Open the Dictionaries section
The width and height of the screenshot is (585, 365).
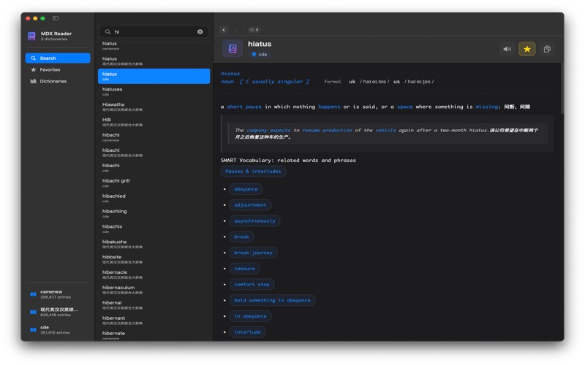point(58,81)
